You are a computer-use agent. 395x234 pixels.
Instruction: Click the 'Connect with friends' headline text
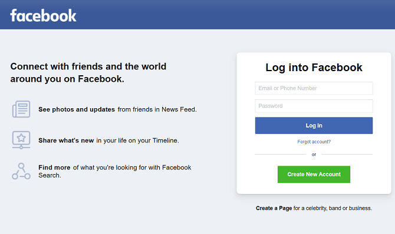click(88, 73)
